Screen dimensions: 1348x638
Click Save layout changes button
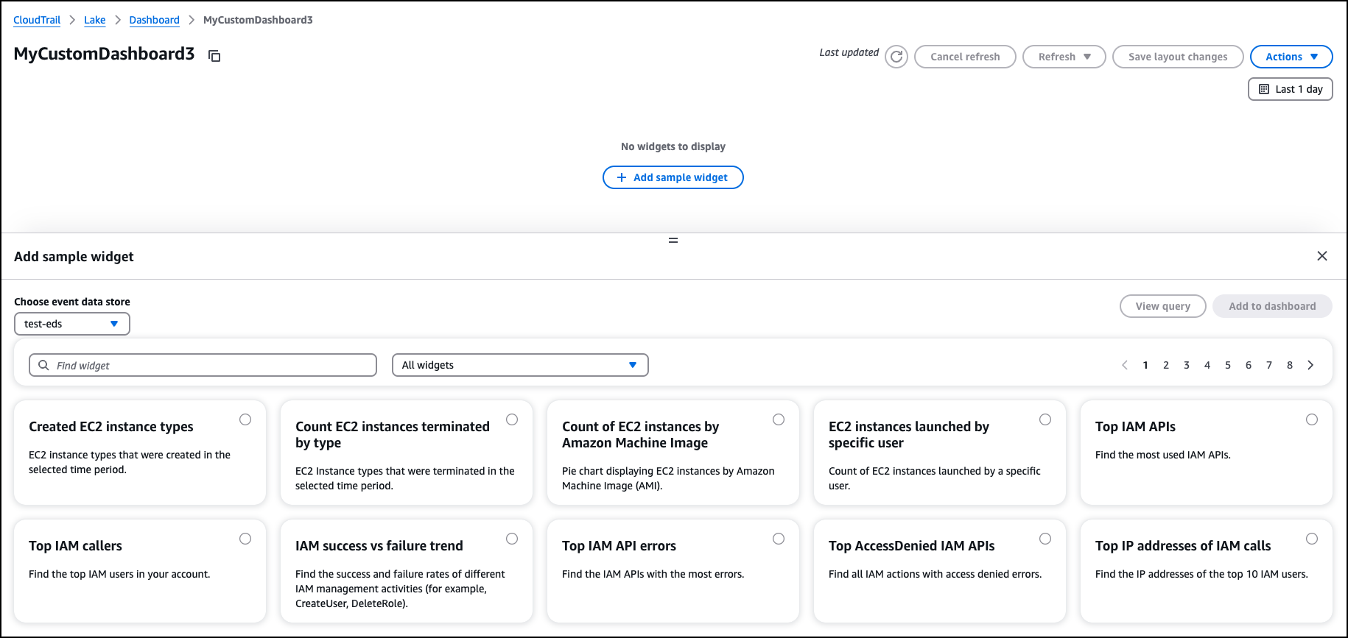click(x=1178, y=57)
